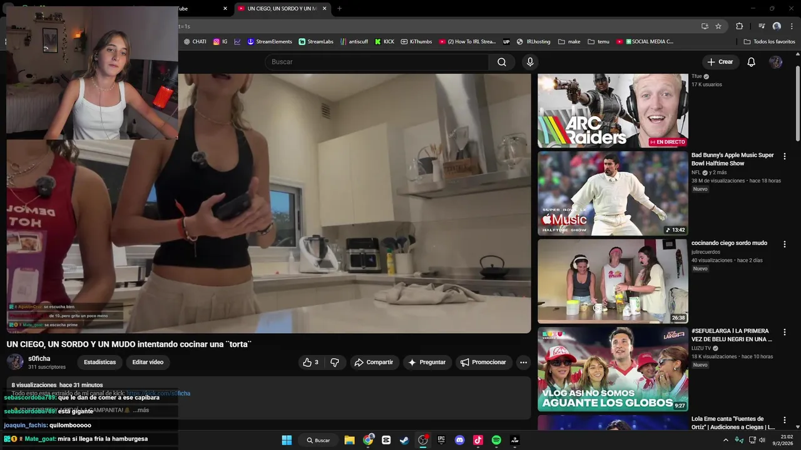Open Epic Games launcher from taskbar
Viewport: 801px width, 450px height.
tap(441, 440)
